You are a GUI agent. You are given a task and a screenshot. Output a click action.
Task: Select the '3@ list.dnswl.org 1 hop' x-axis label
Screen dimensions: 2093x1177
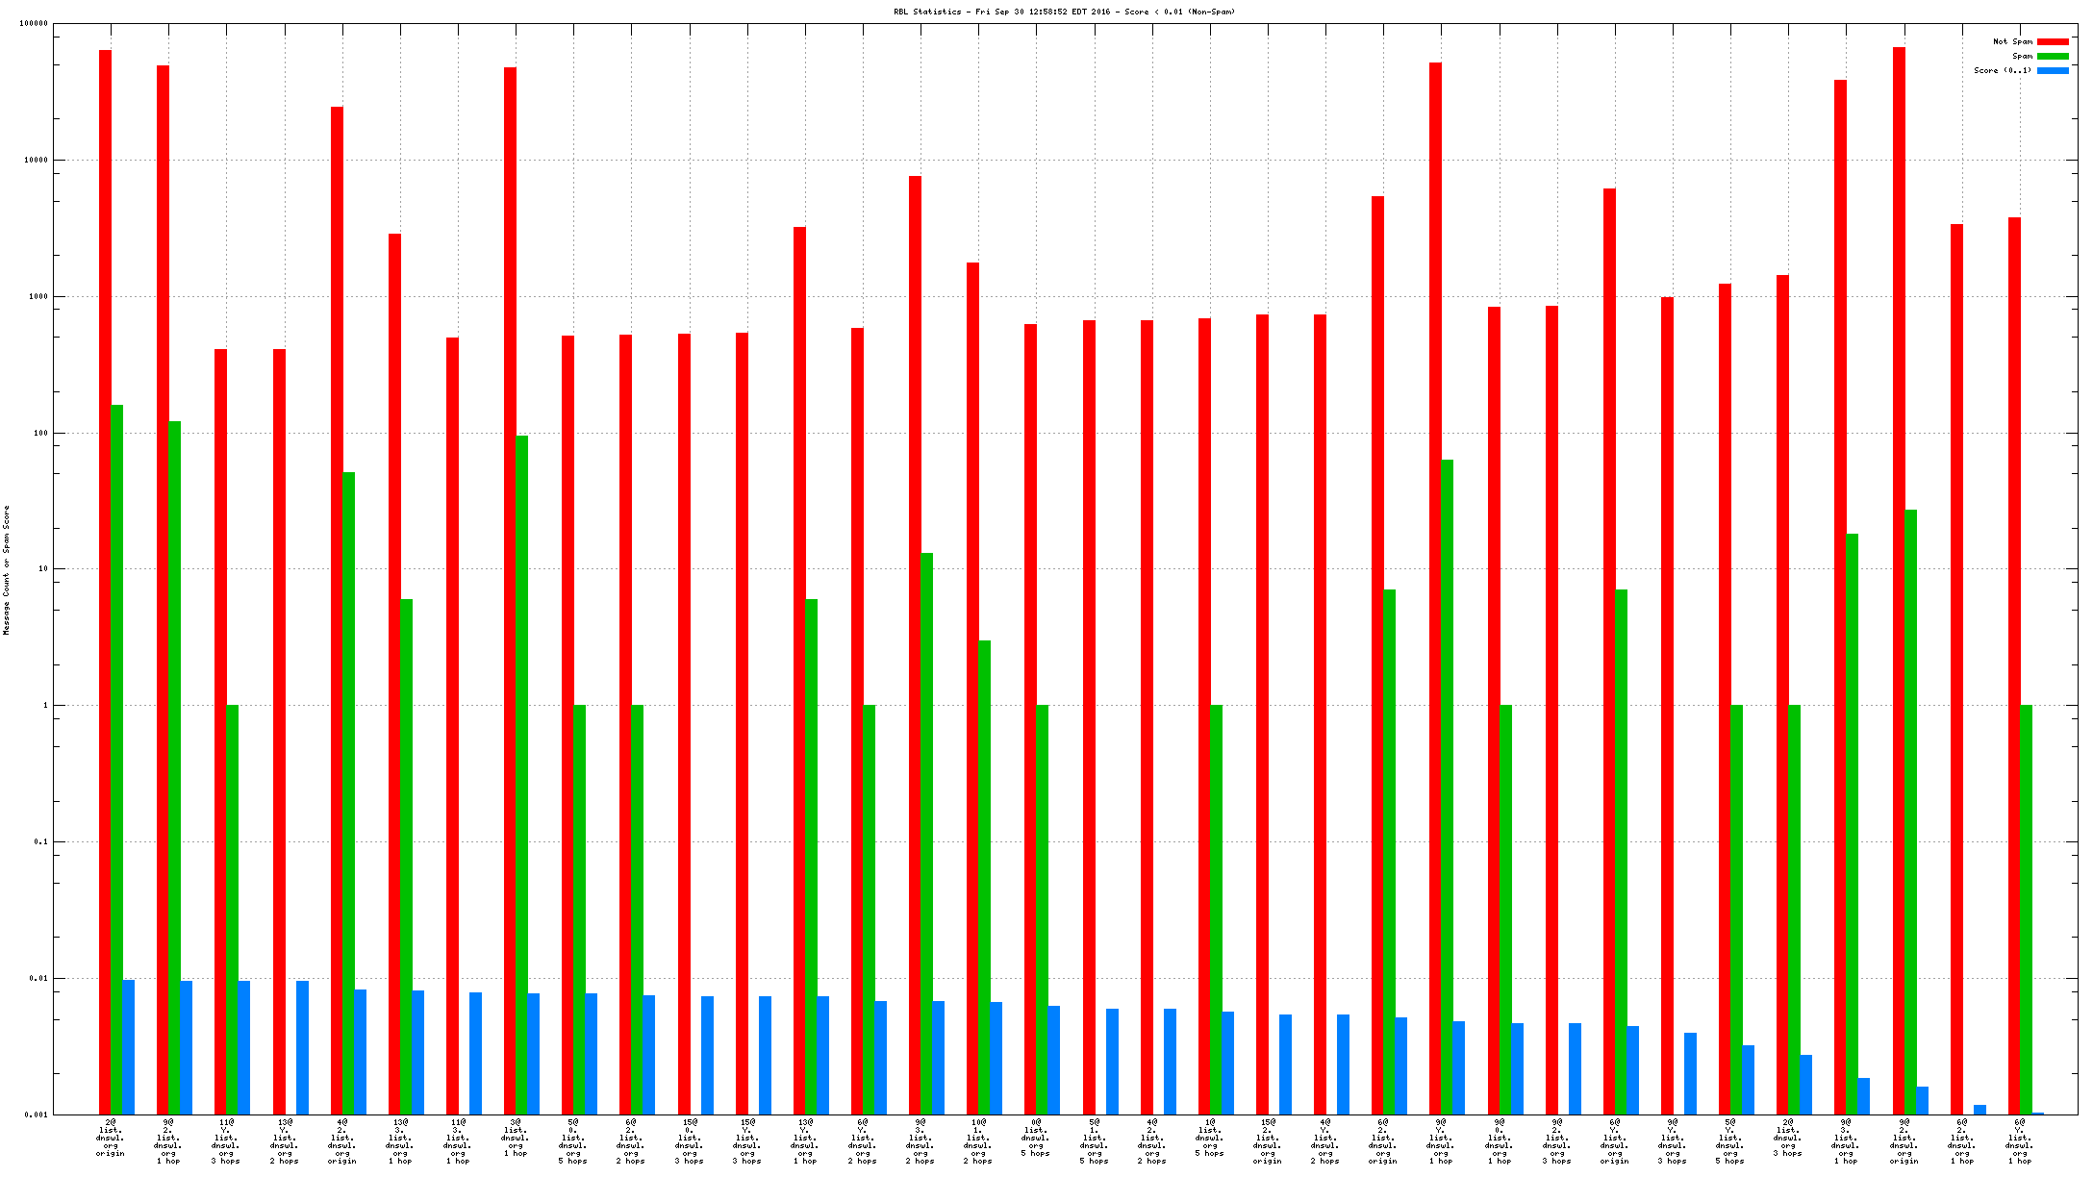(516, 1137)
